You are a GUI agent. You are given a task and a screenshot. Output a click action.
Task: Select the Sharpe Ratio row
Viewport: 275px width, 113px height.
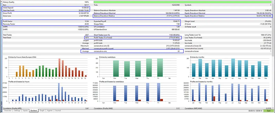(137, 24)
